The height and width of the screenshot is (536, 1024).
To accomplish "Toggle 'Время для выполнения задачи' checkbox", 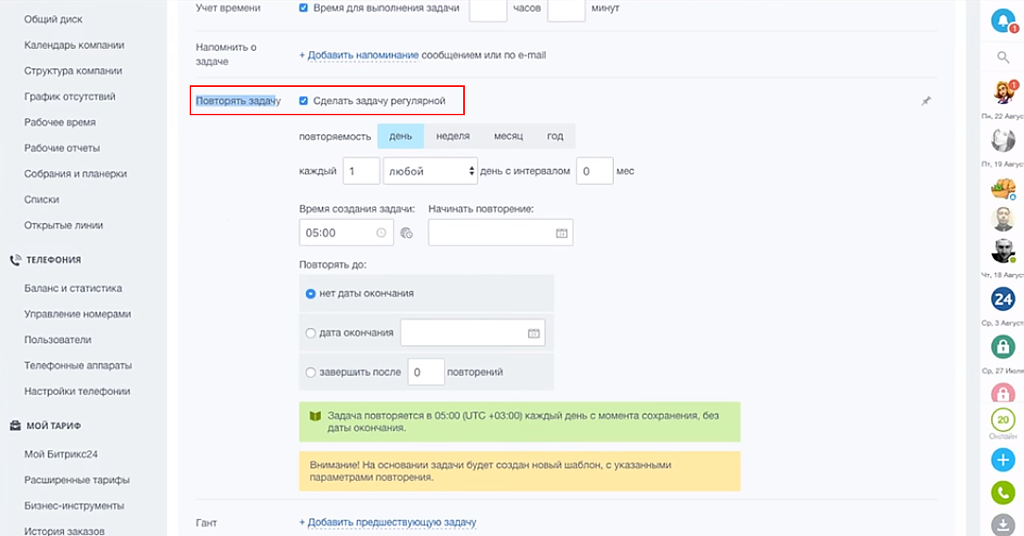I will [304, 8].
